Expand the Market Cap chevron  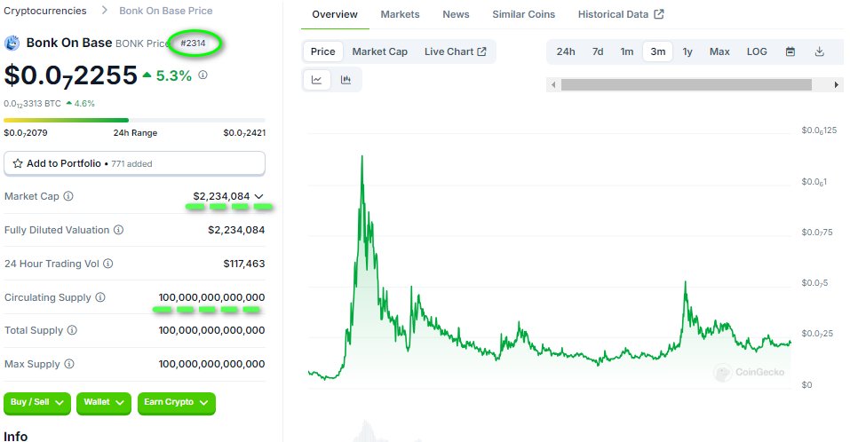click(259, 196)
